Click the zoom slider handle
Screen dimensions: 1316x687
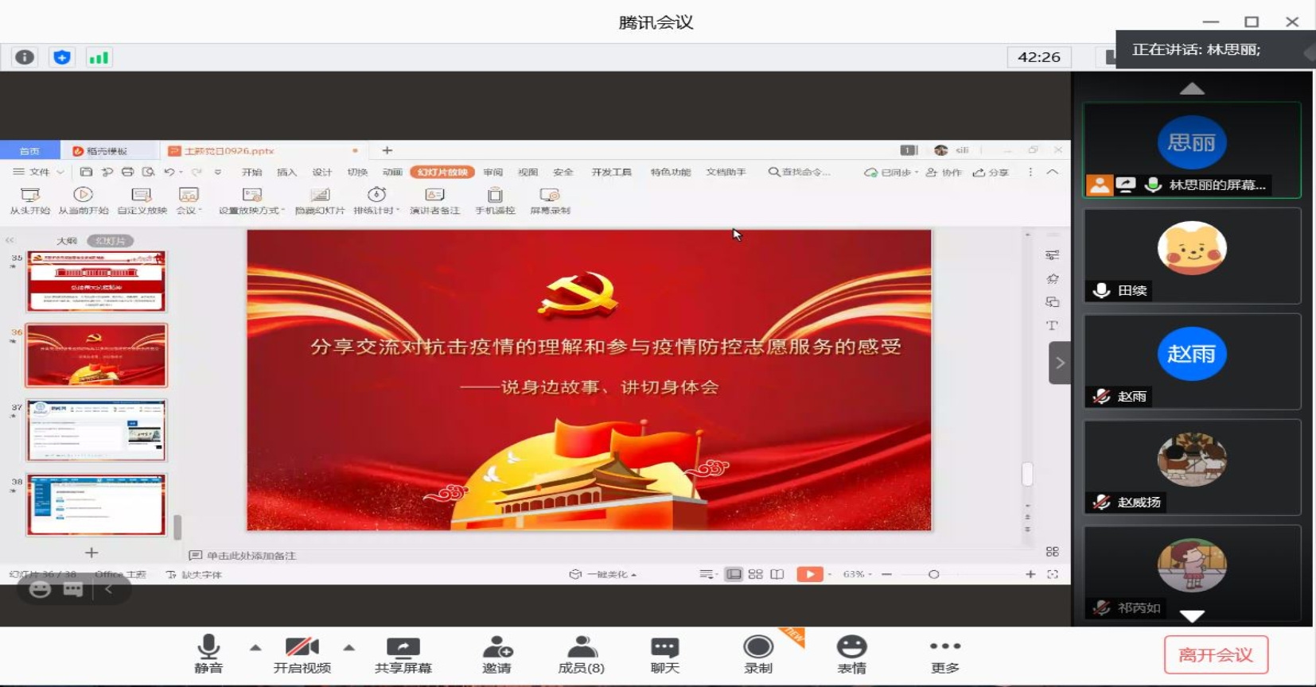point(933,574)
